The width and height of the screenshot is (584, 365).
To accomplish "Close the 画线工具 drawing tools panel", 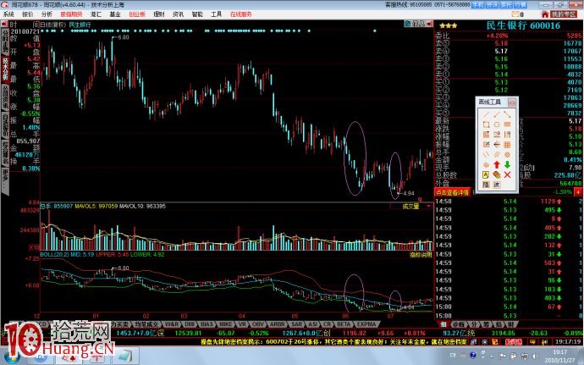I will tap(512, 102).
